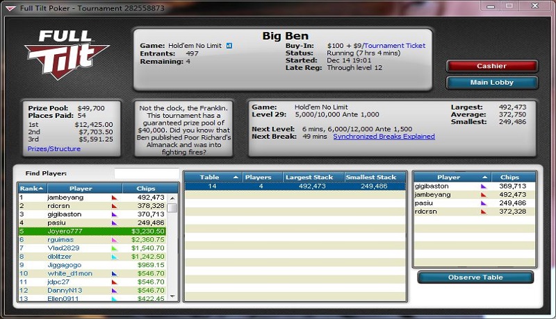
Task: Click the flag icon for pasiu in table players panel
Action: point(483,203)
